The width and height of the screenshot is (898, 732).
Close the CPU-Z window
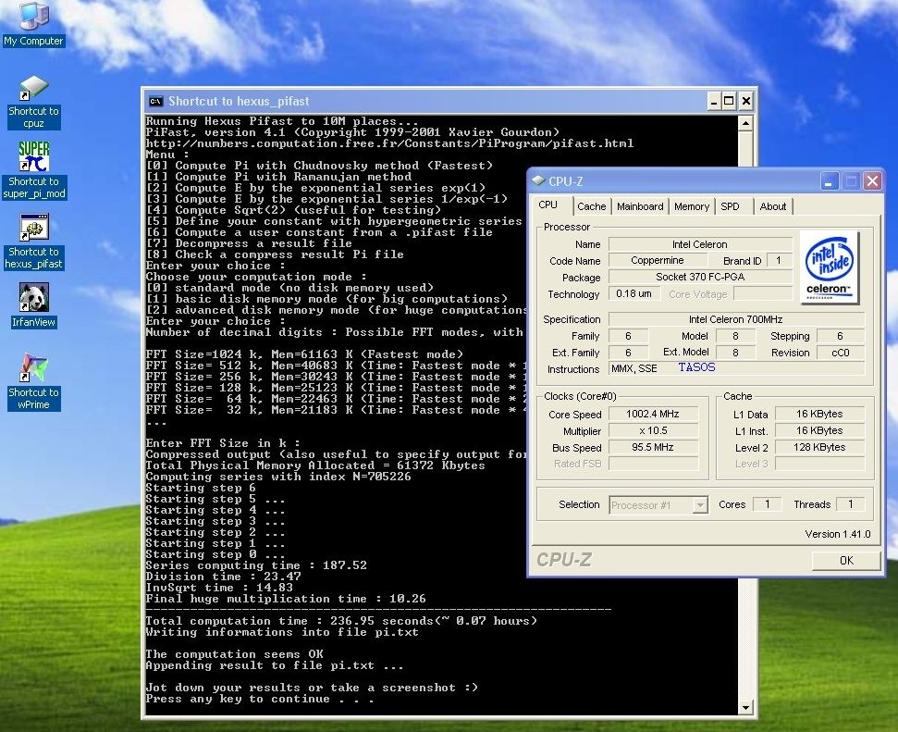(872, 181)
